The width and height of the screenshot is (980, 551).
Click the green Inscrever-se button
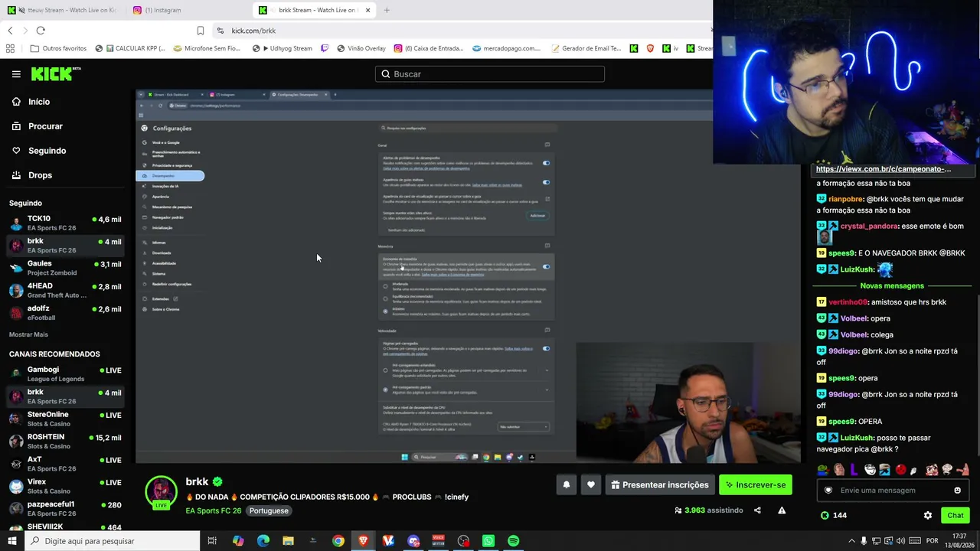tap(756, 484)
